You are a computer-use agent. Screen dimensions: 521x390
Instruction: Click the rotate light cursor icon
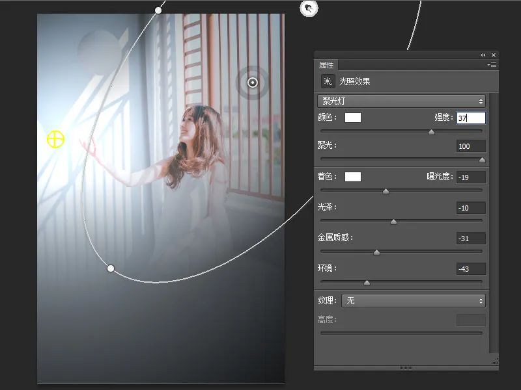click(309, 8)
